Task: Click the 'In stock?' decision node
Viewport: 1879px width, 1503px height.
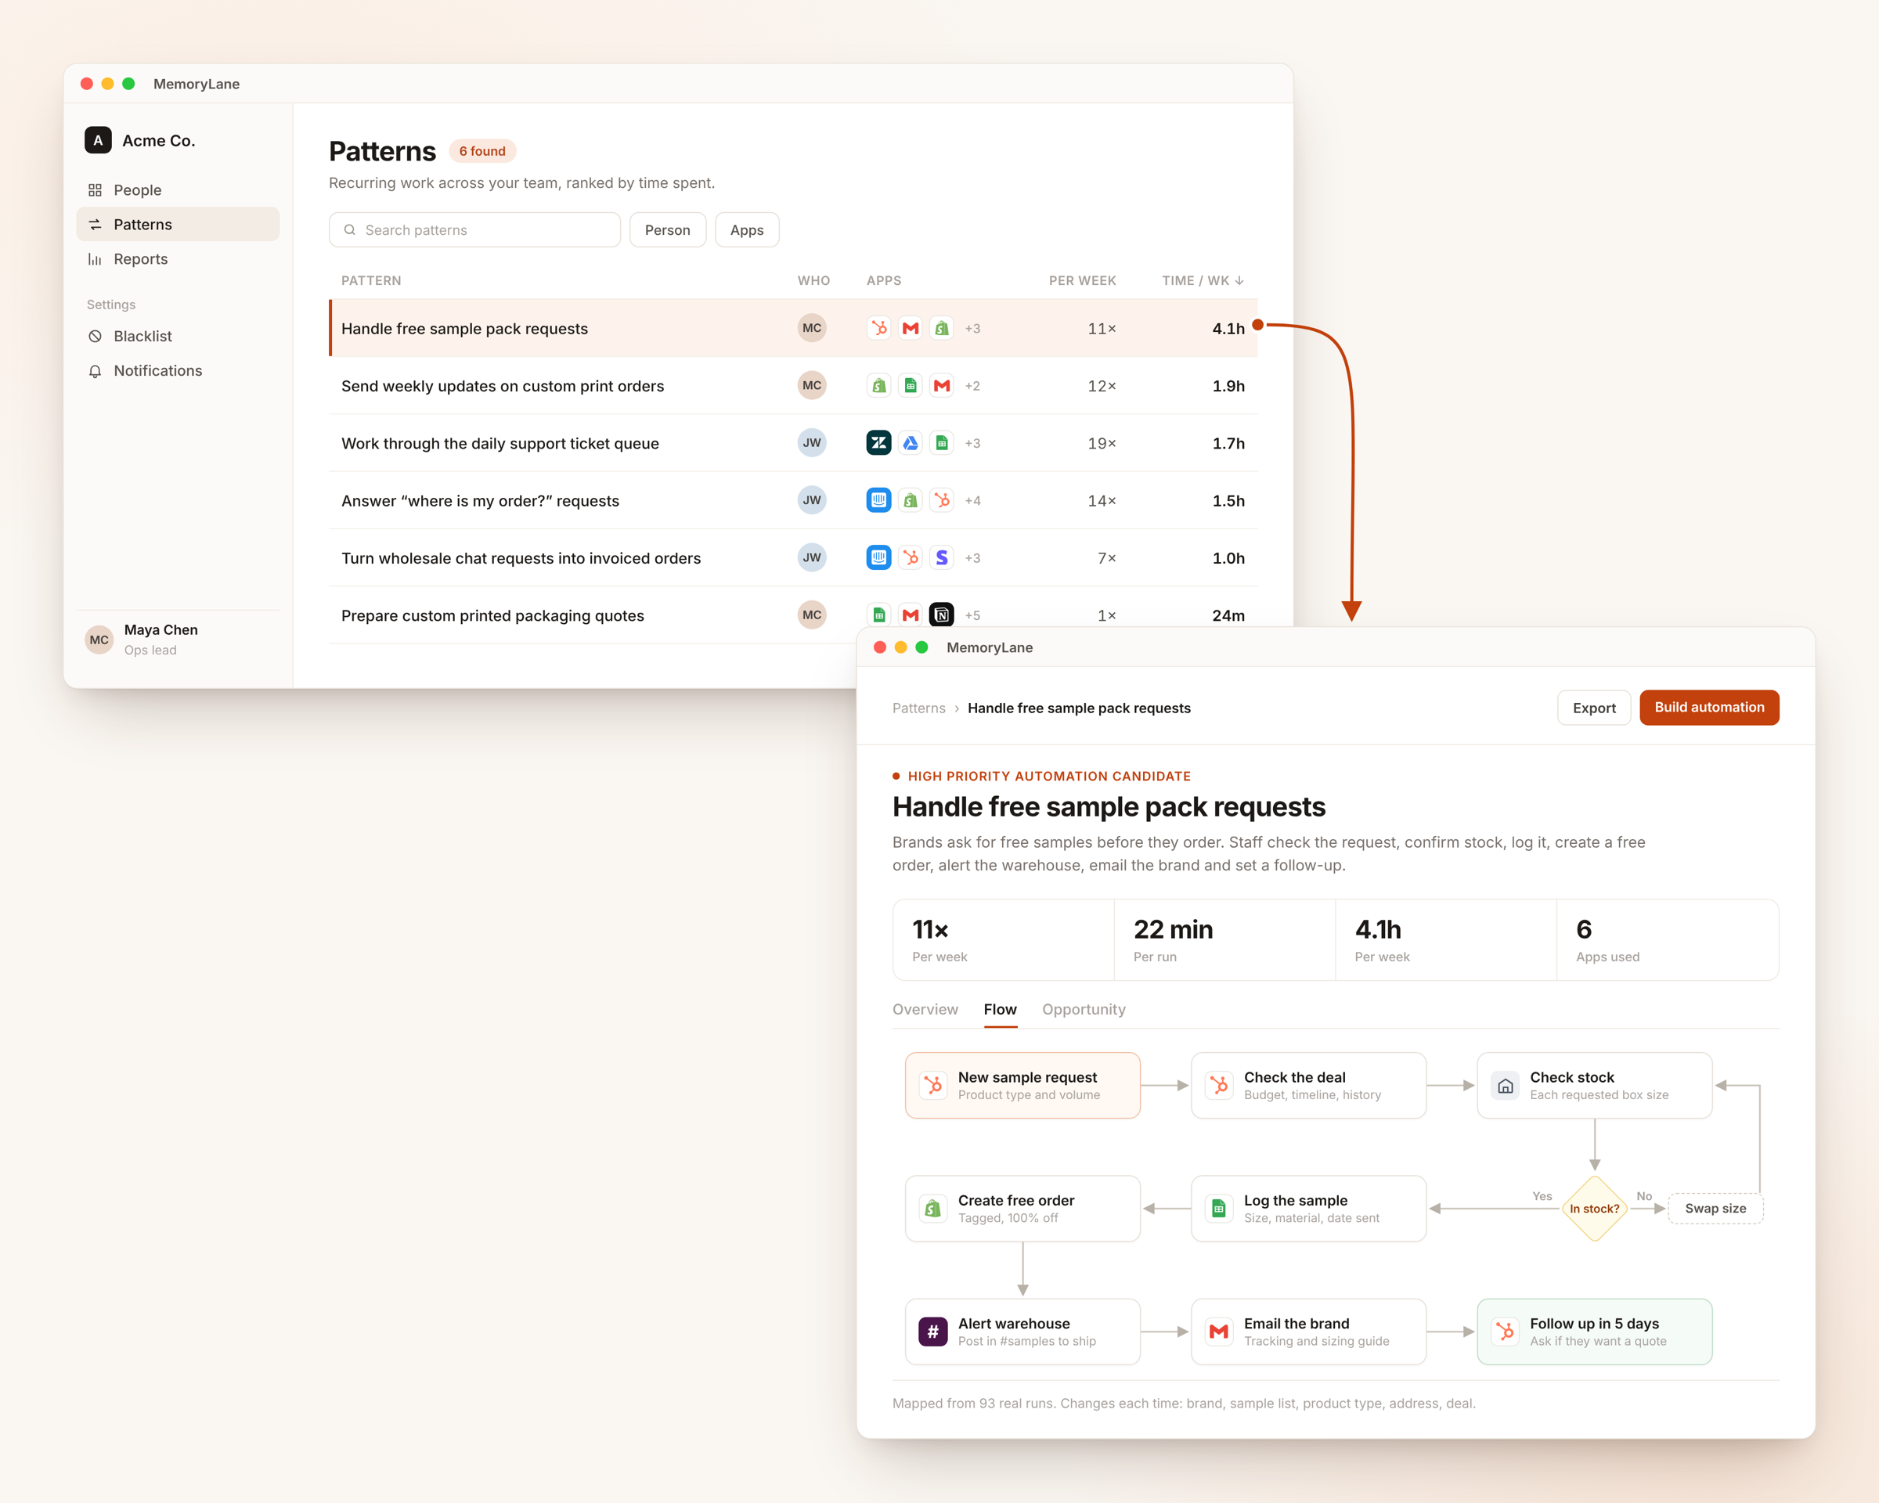Action: pyautogui.click(x=1594, y=1209)
